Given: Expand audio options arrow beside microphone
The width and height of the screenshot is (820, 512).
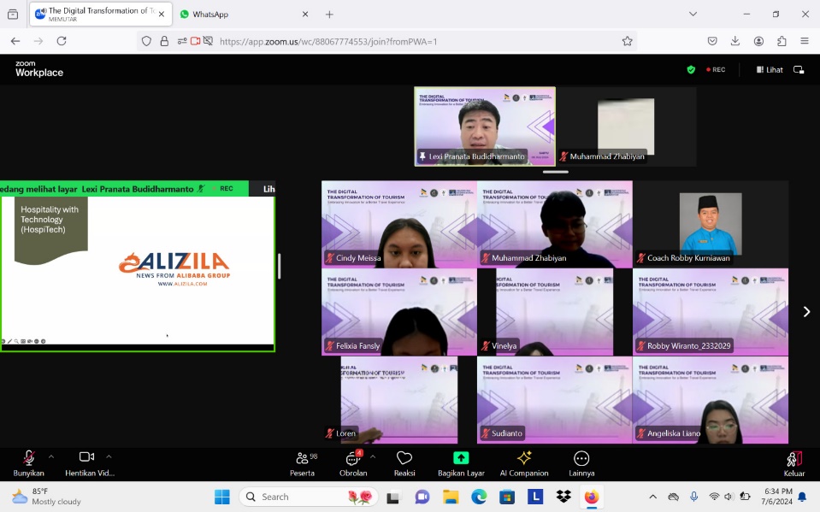Looking at the screenshot, I should point(51,456).
